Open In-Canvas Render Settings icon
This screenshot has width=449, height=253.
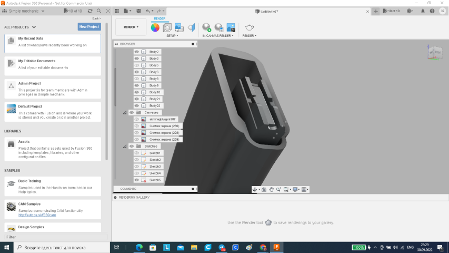219,27
